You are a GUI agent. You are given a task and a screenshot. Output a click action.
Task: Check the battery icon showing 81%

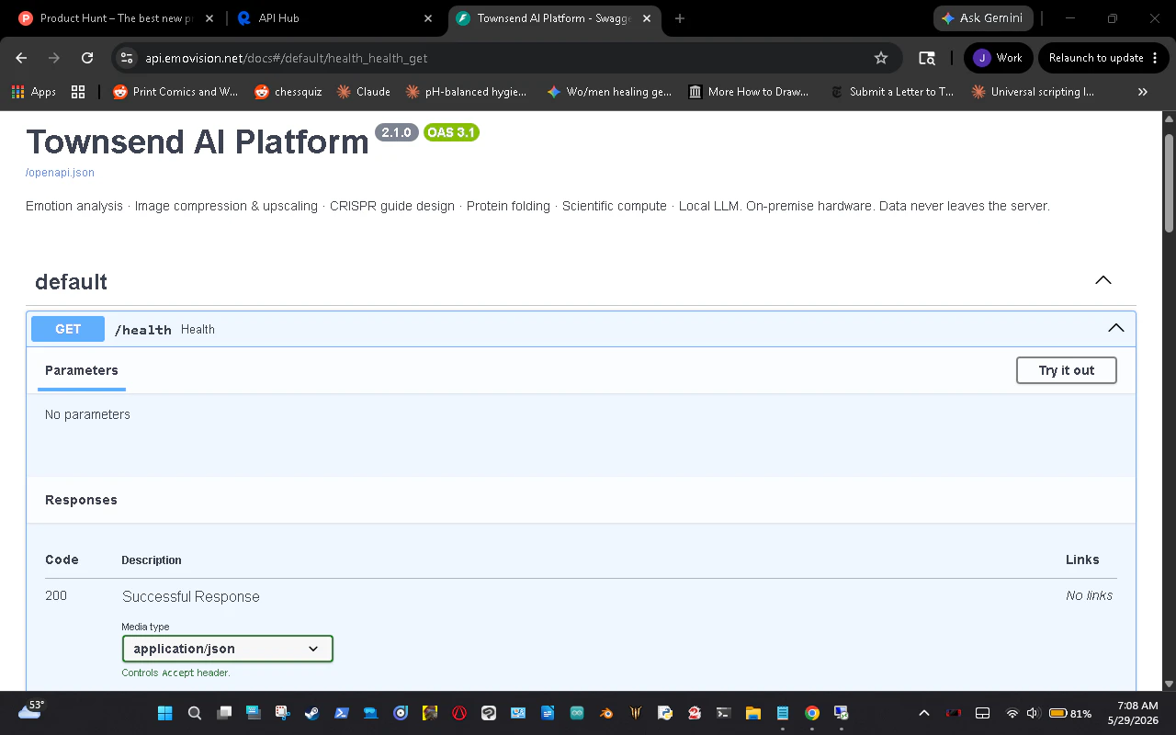coord(1070,713)
